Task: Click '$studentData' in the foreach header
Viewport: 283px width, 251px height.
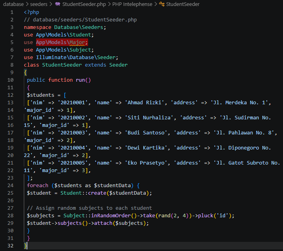Action: point(112,186)
